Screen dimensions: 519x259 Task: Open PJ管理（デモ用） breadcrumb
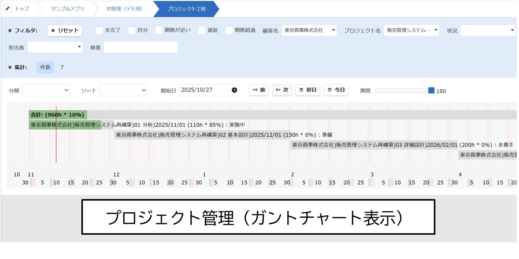(125, 9)
